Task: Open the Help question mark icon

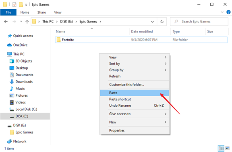Action: [228, 12]
